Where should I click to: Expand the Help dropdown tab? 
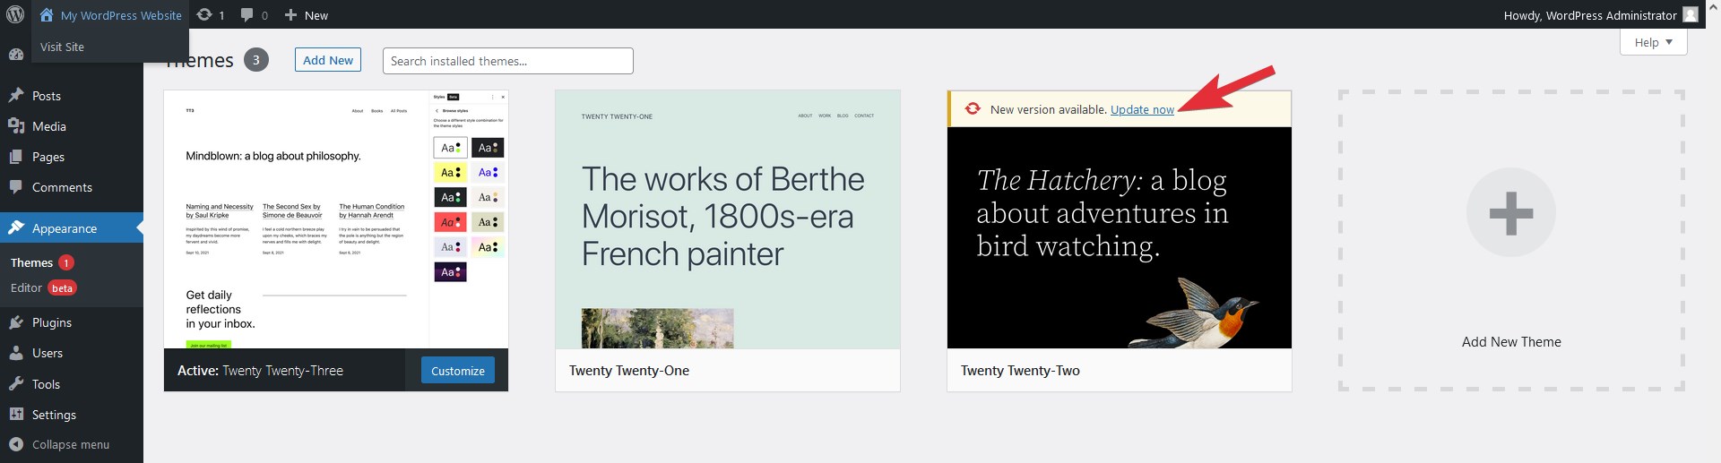pos(1654,42)
